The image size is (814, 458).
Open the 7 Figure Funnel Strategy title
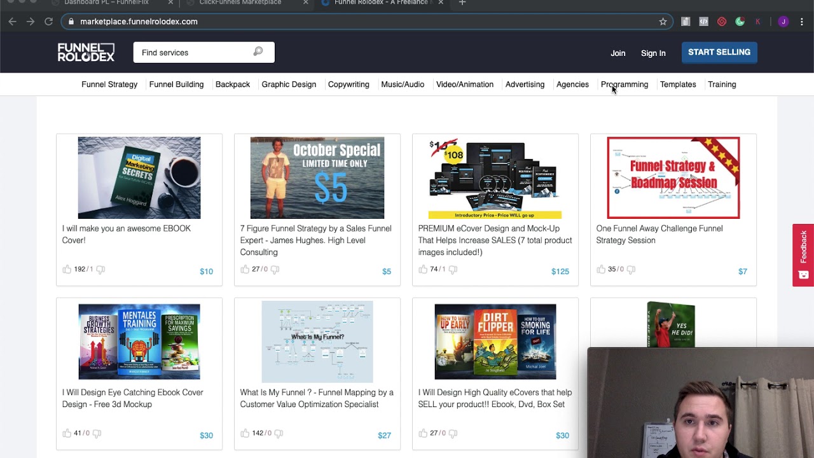[x=316, y=240]
